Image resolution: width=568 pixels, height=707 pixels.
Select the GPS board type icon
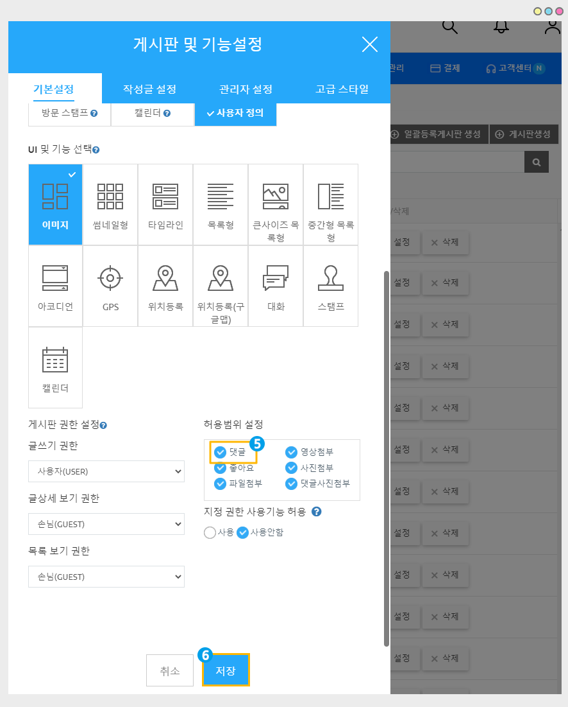click(110, 278)
